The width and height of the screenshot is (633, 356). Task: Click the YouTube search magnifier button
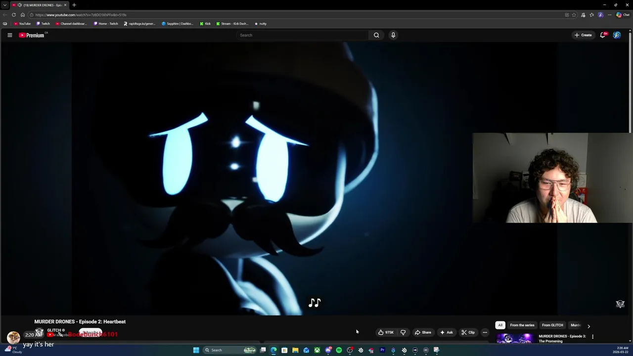[x=376, y=35]
